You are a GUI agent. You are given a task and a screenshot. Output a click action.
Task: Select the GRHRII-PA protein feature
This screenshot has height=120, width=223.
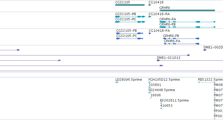click(182, 44)
